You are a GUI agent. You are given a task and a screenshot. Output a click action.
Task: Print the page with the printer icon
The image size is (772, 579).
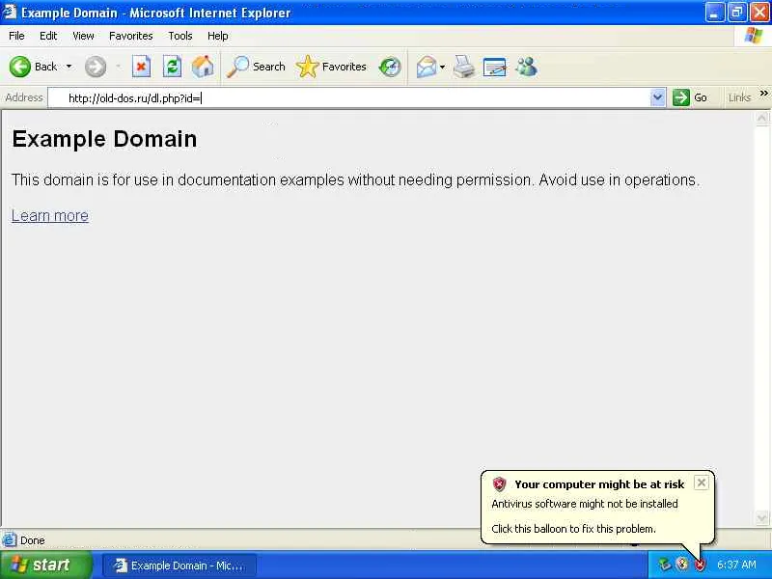464,67
